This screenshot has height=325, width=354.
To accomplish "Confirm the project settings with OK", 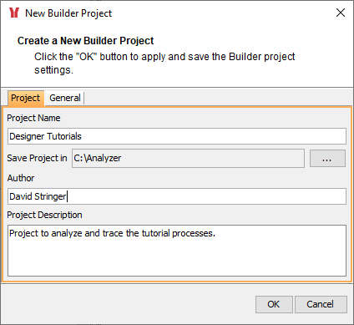I will click(274, 304).
